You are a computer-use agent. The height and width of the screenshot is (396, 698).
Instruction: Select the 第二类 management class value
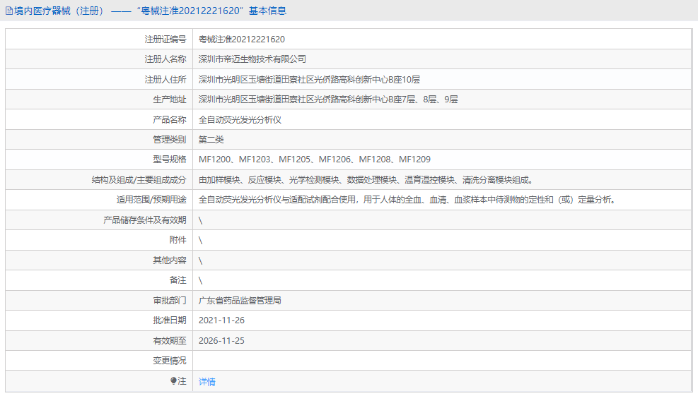pos(211,140)
